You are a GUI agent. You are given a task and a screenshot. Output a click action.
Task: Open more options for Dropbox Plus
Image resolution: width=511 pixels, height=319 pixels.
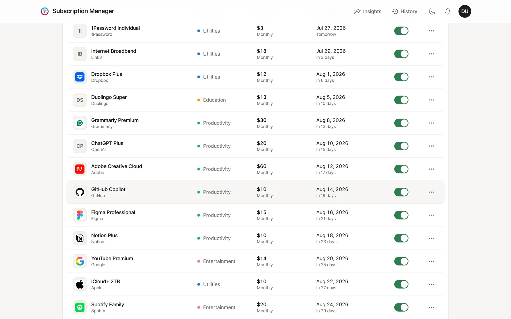pos(432,77)
